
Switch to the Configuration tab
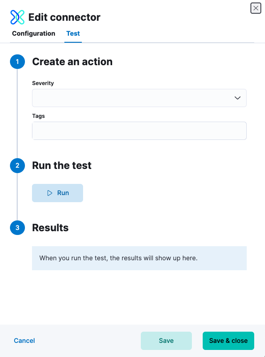point(33,33)
